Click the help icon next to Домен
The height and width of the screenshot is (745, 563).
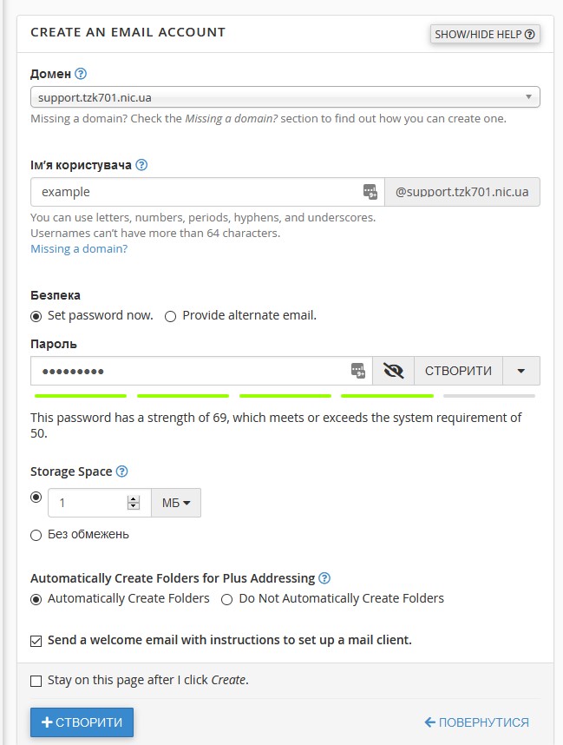click(81, 74)
